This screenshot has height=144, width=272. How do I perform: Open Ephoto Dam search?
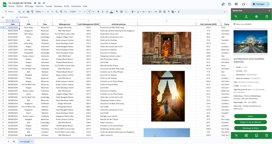(x=236, y=16)
